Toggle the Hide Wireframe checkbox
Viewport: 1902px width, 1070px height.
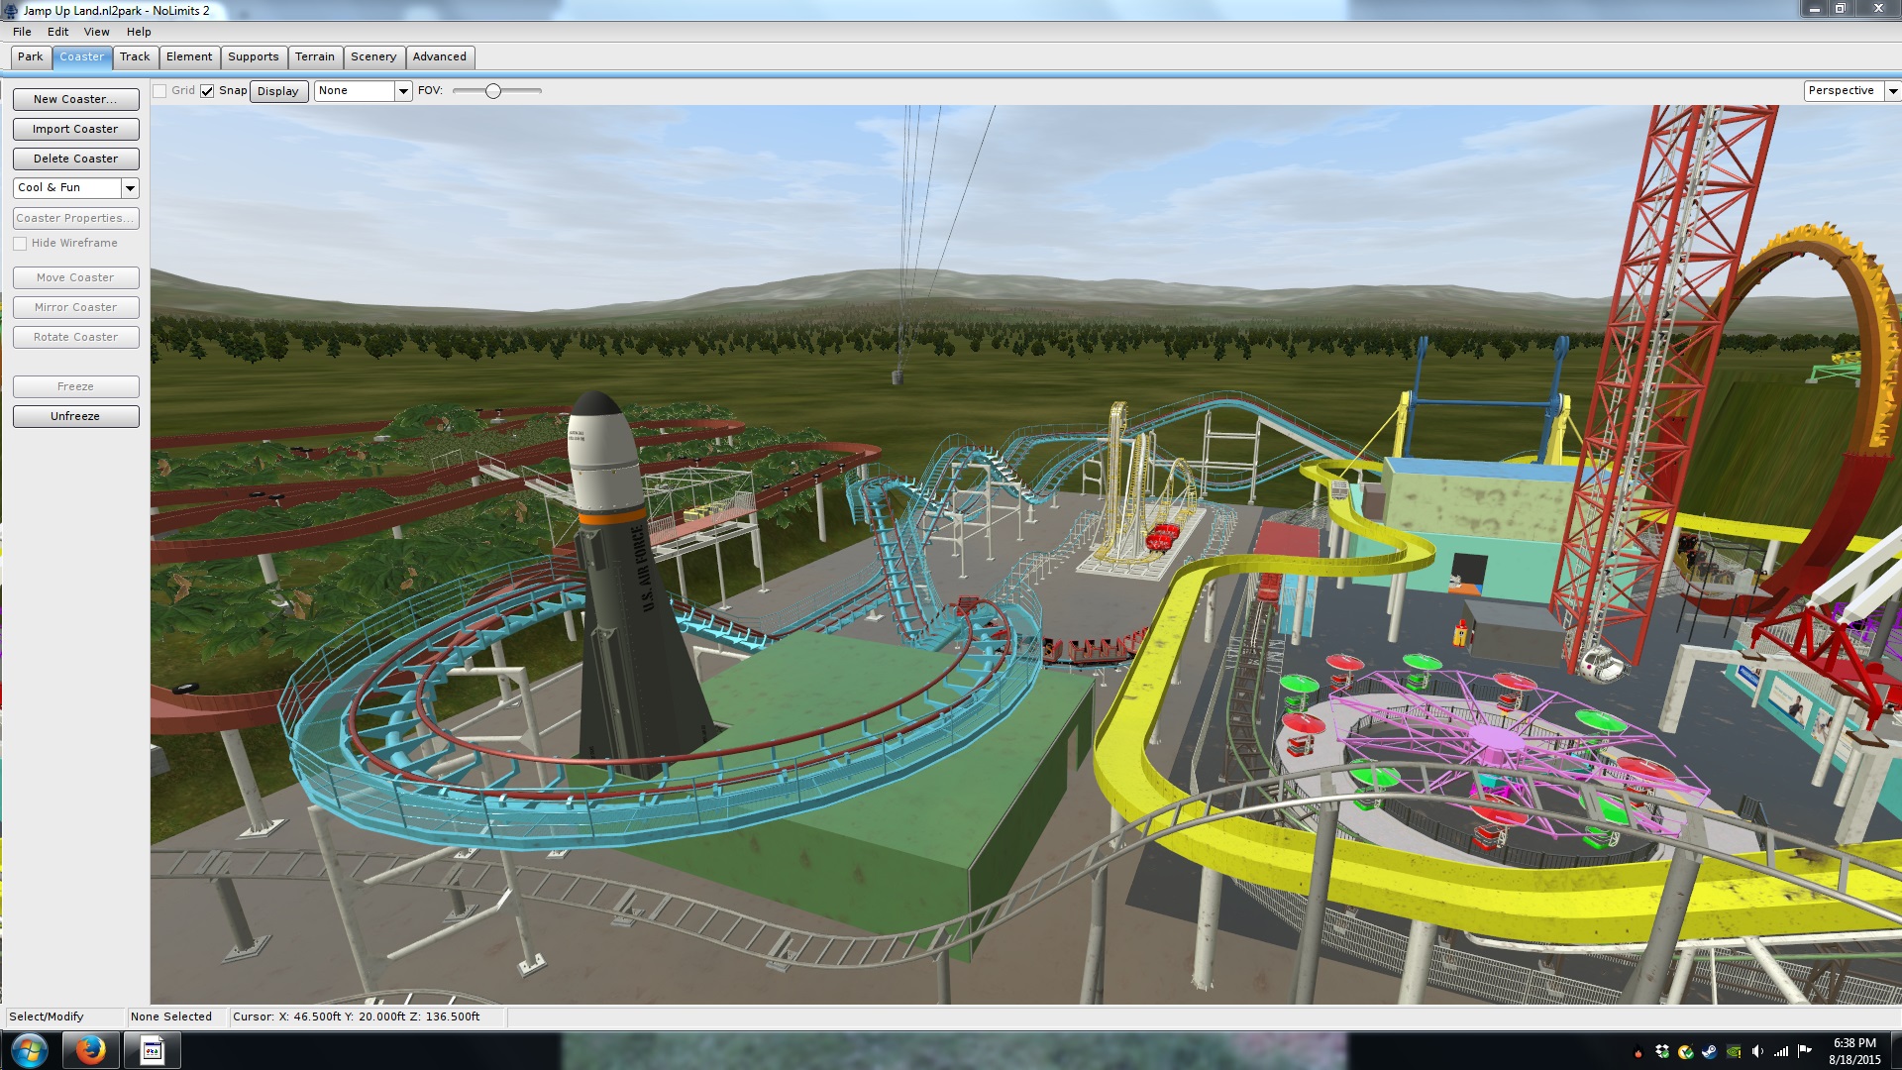click(x=20, y=244)
